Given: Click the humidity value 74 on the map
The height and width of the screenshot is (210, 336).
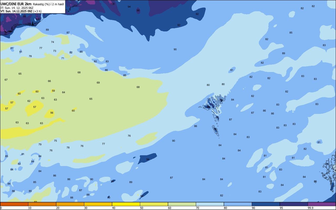Looking at the screenshot, I should pyautogui.click(x=52, y=42).
